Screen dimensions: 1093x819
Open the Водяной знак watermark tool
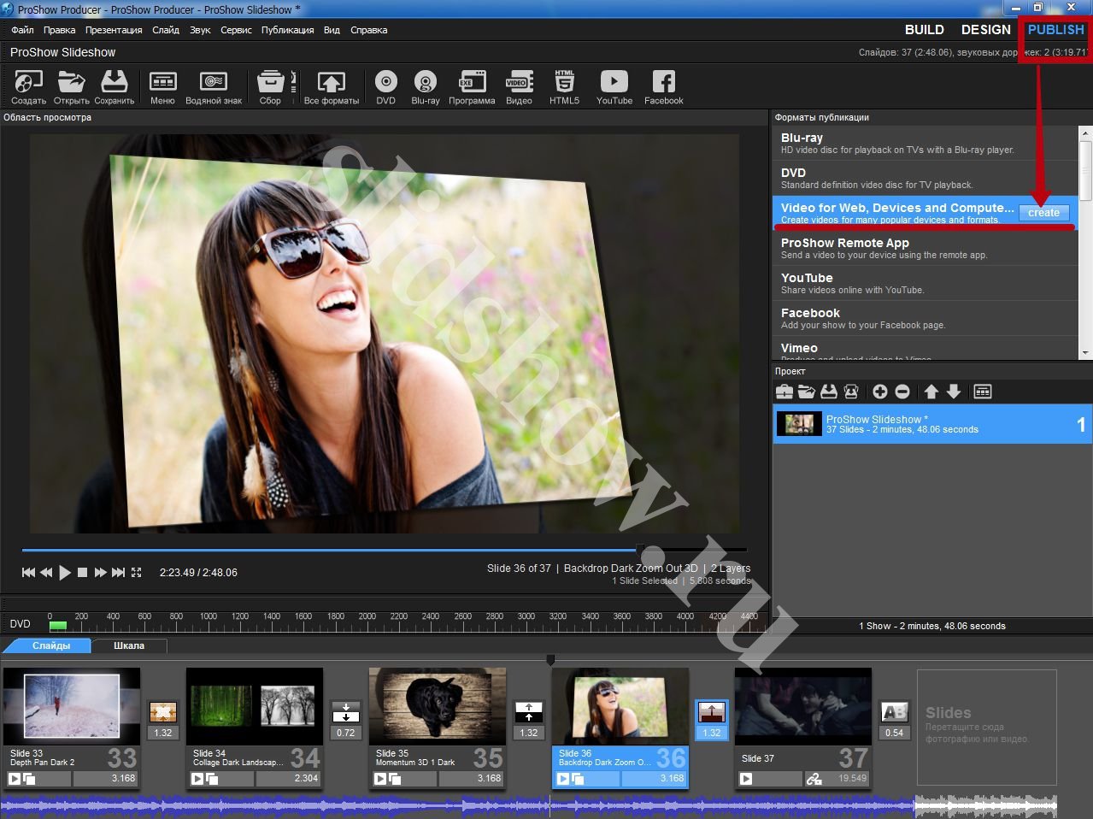pos(214,87)
